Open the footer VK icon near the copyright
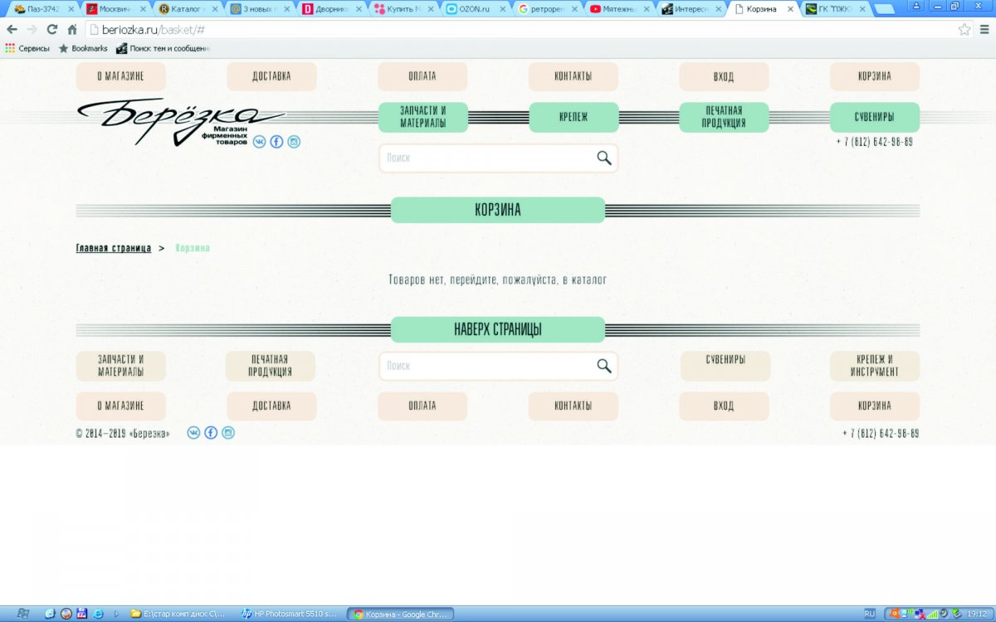996x622 pixels. [x=193, y=433]
